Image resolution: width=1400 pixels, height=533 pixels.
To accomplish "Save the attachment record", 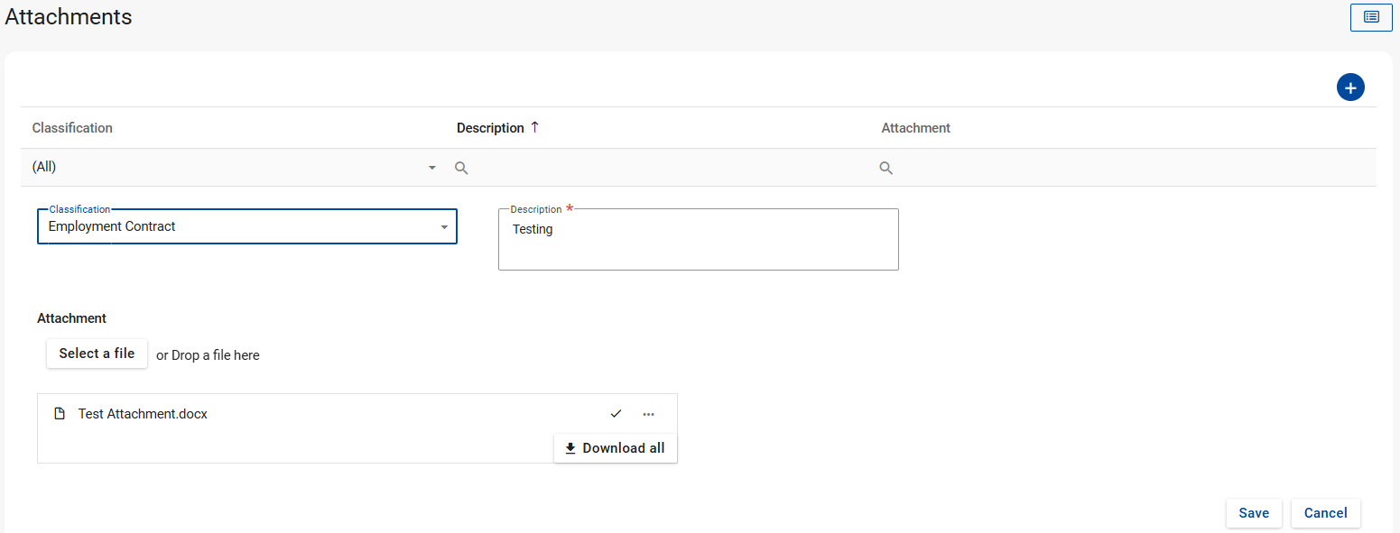I will click(x=1253, y=513).
